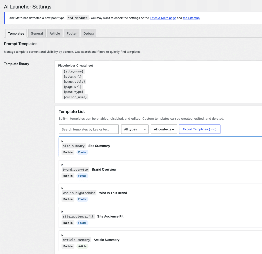Click the Footer badge on who_is_hightechdad
The image size is (262, 254).
tap(82, 199)
